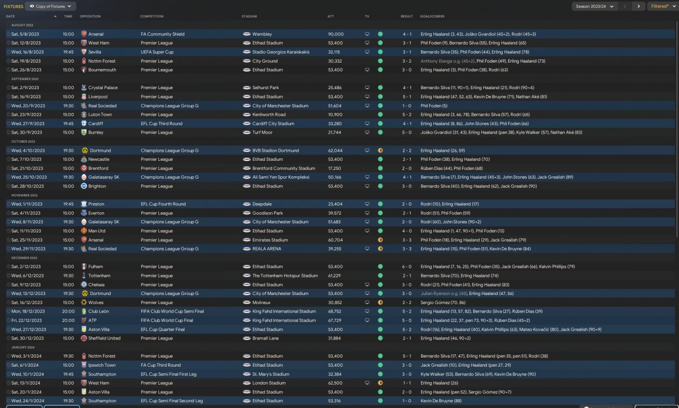Sort by the Competition column header
This screenshot has width=679, height=408.
152,16
